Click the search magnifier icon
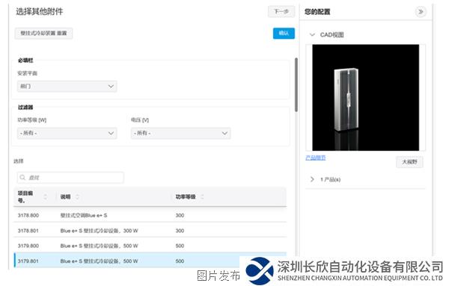Screen dimensions: 449x286 tap(22, 178)
